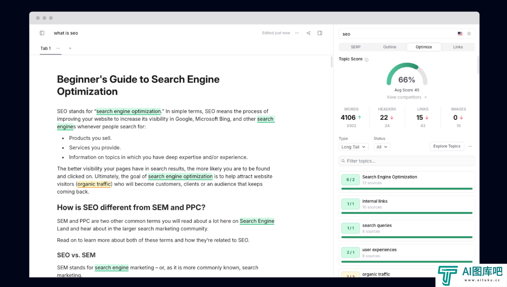Click Edited just now status text
Screen dimensions: 507x287
[276, 33]
